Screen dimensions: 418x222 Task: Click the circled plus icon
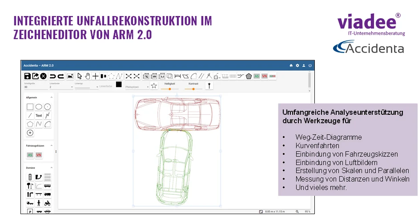pos(30,133)
